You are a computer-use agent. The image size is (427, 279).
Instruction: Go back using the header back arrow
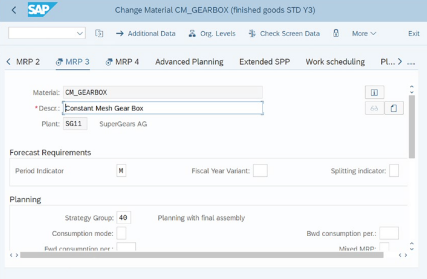[x=14, y=10]
